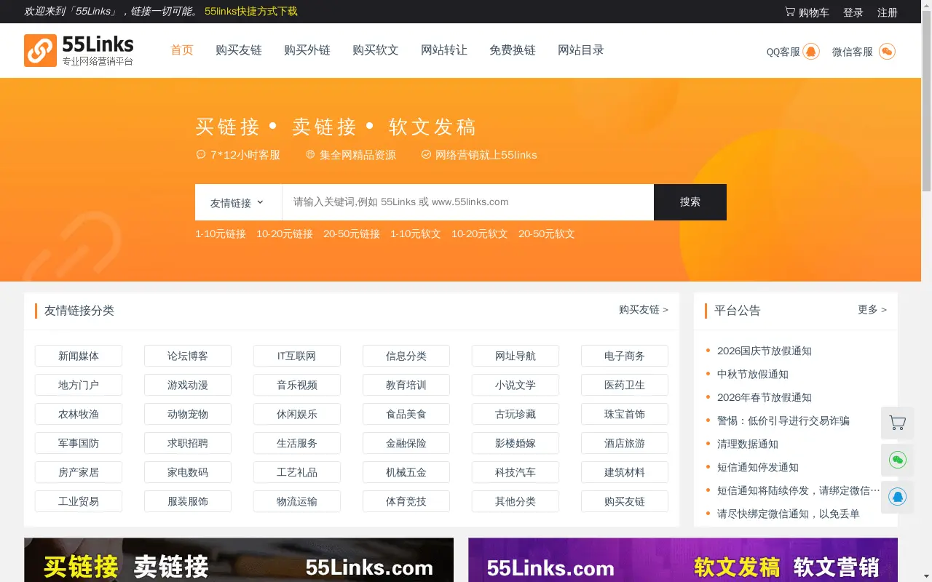Screen dimensions: 932x582
Task: Choose the 网址导航 category button
Action: coord(516,356)
